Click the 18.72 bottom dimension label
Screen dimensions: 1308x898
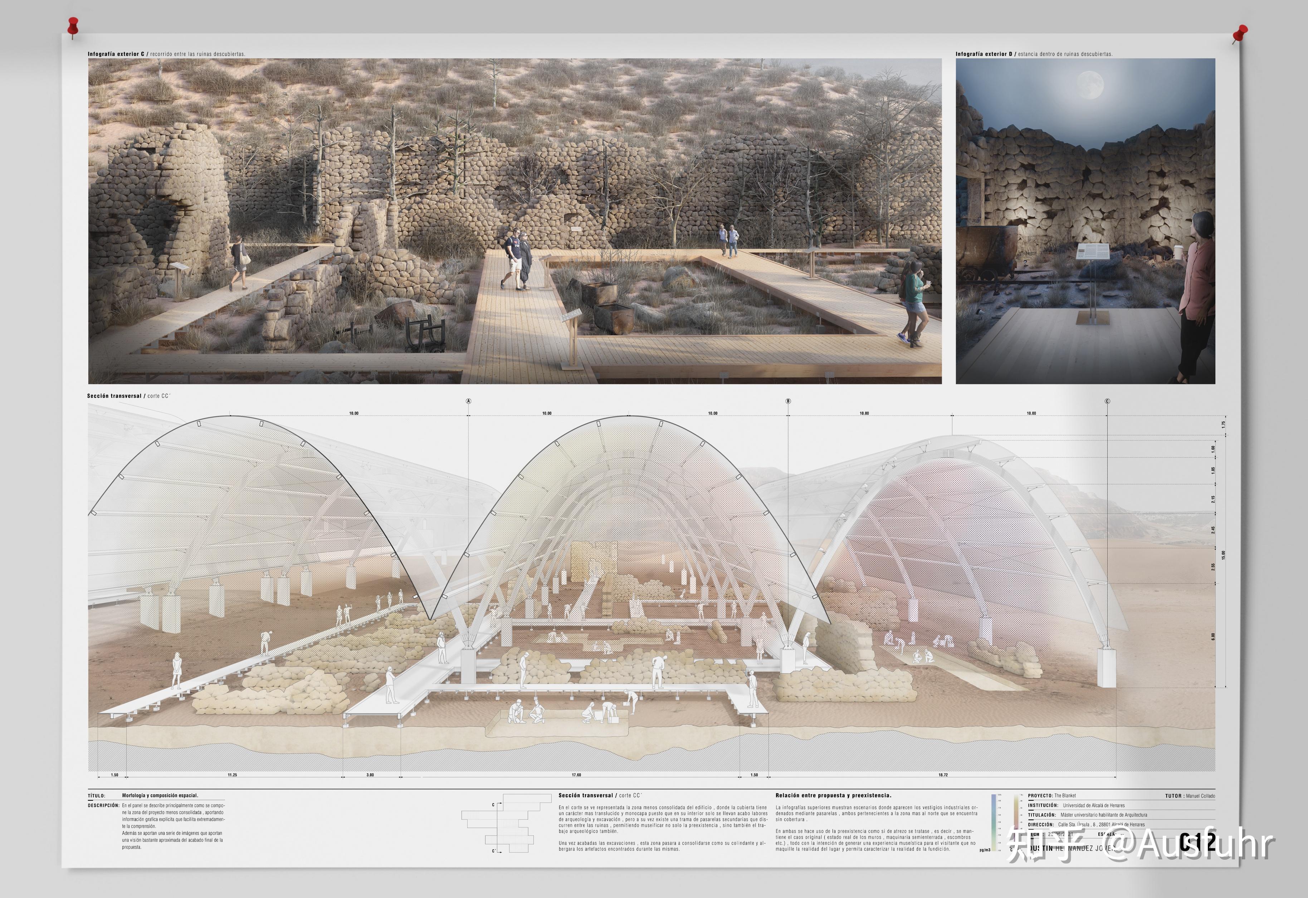pos(943,775)
